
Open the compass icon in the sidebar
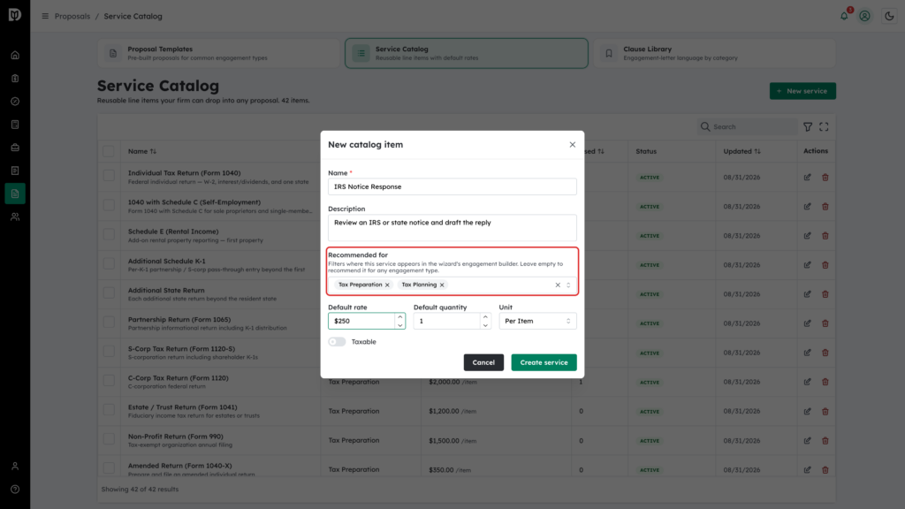[15, 102]
